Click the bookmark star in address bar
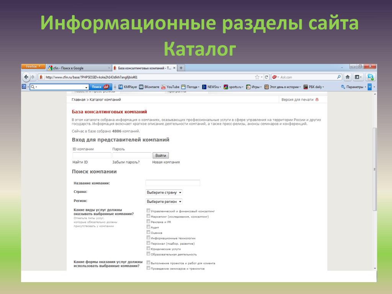 (x=257, y=77)
